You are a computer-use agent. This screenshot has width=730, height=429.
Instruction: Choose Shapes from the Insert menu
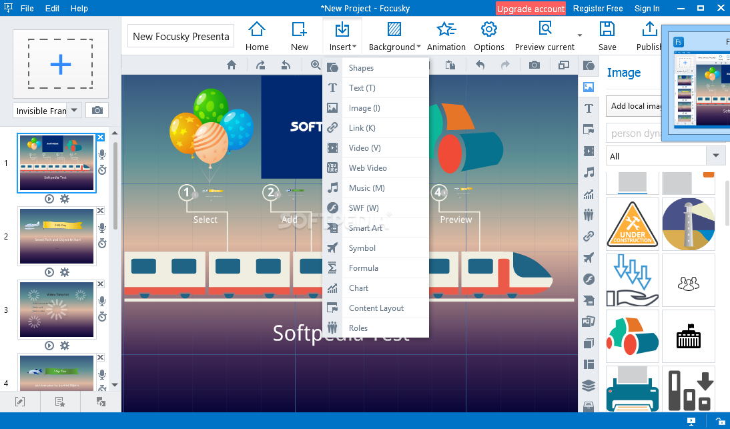(x=376, y=68)
